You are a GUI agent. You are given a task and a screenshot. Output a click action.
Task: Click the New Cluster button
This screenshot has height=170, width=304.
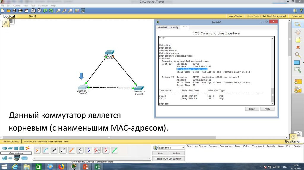tap(235, 17)
